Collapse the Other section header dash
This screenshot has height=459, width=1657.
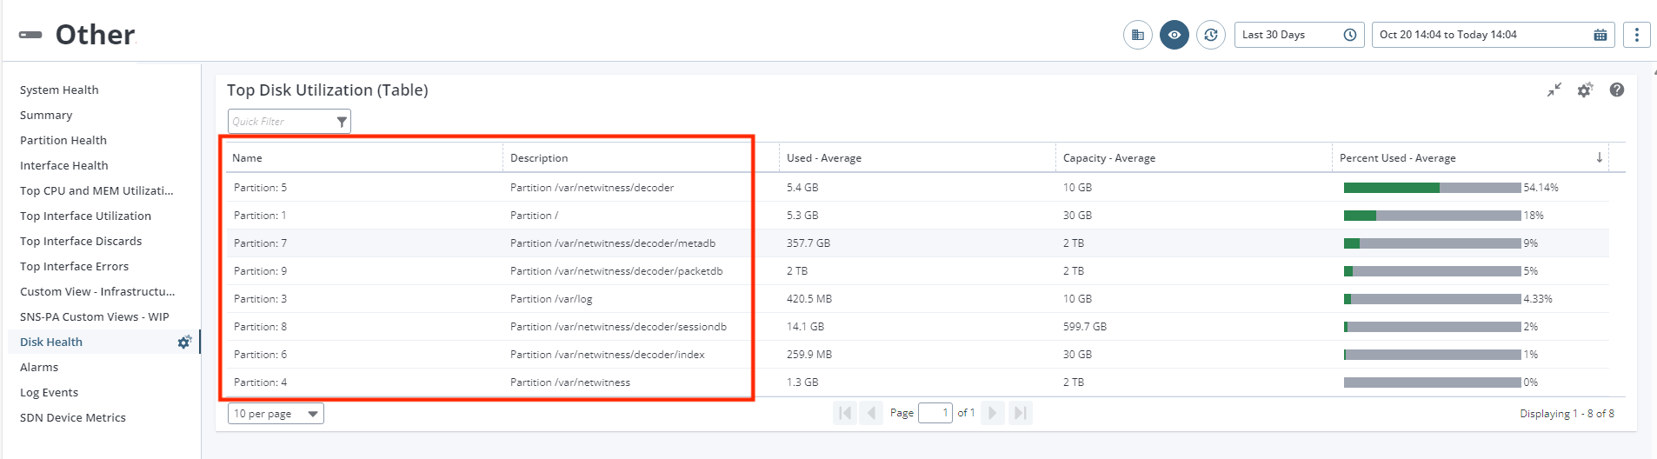tap(30, 35)
